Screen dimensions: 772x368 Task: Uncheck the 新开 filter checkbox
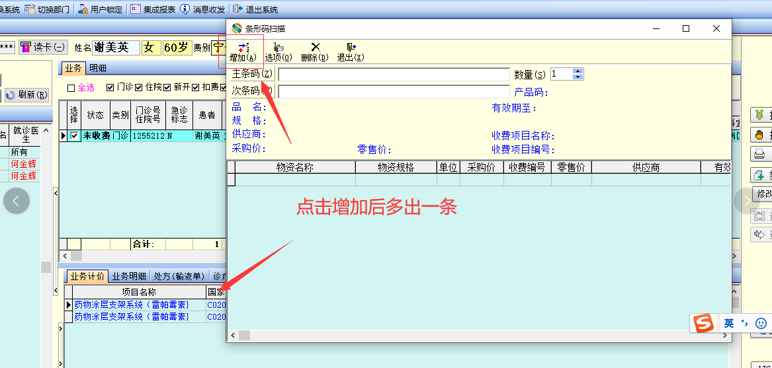tap(167, 87)
